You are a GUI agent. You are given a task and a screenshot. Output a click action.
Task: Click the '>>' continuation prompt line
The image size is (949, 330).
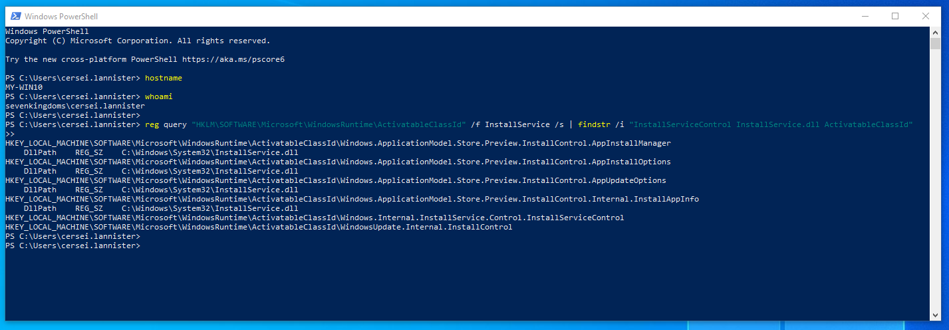[10, 134]
